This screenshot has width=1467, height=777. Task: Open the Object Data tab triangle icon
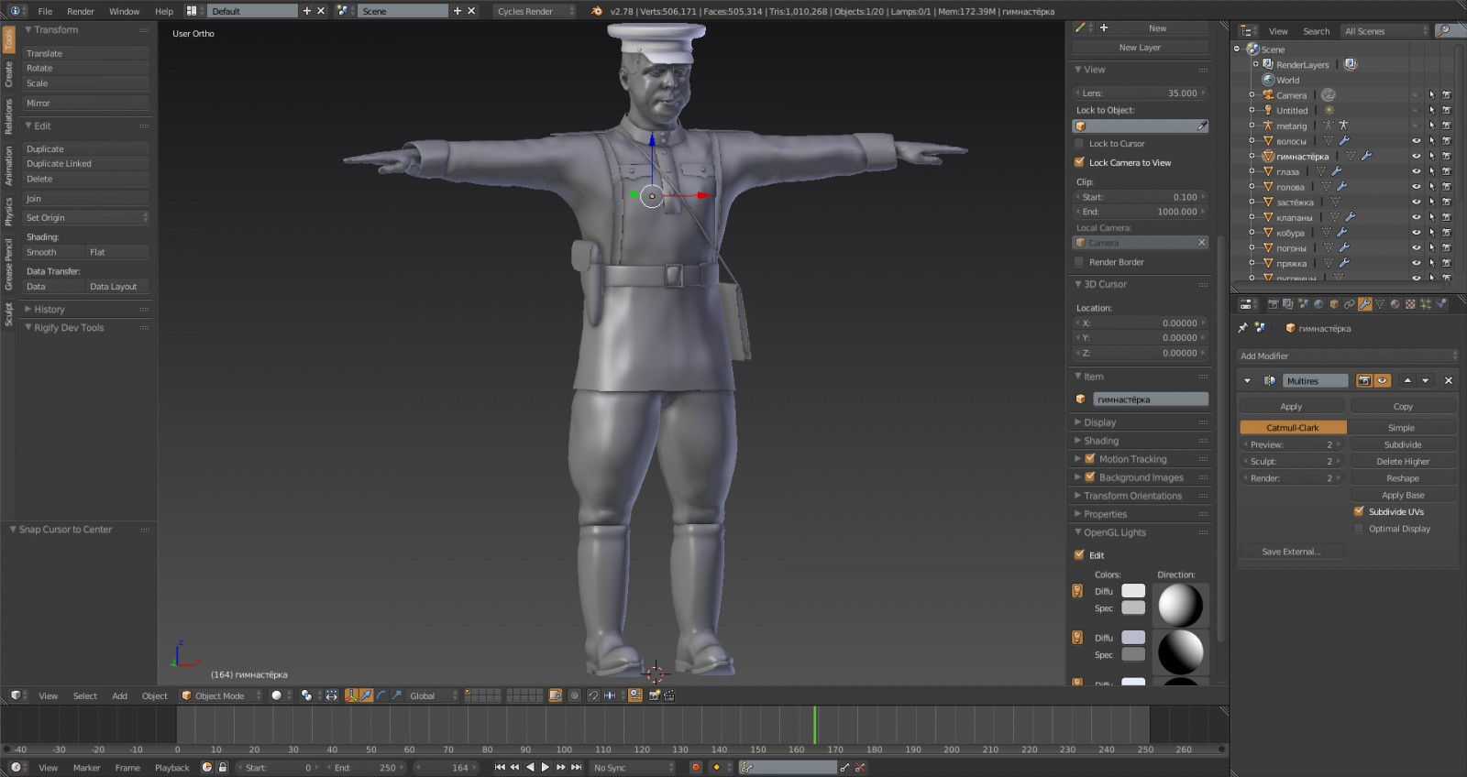[x=1380, y=304]
